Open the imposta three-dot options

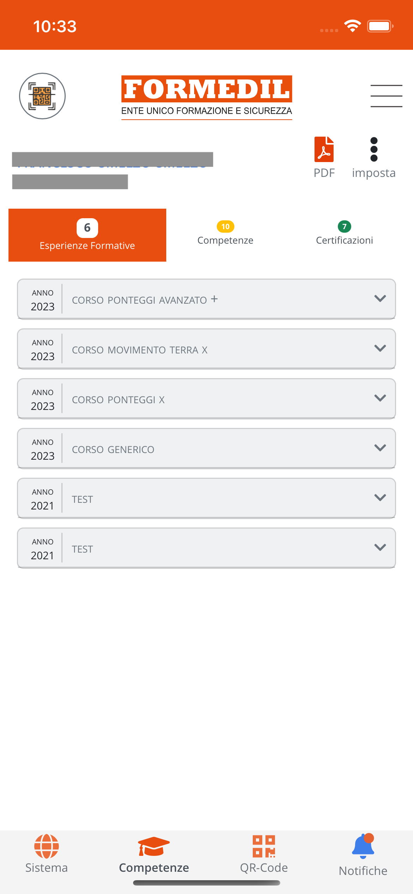tap(374, 157)
